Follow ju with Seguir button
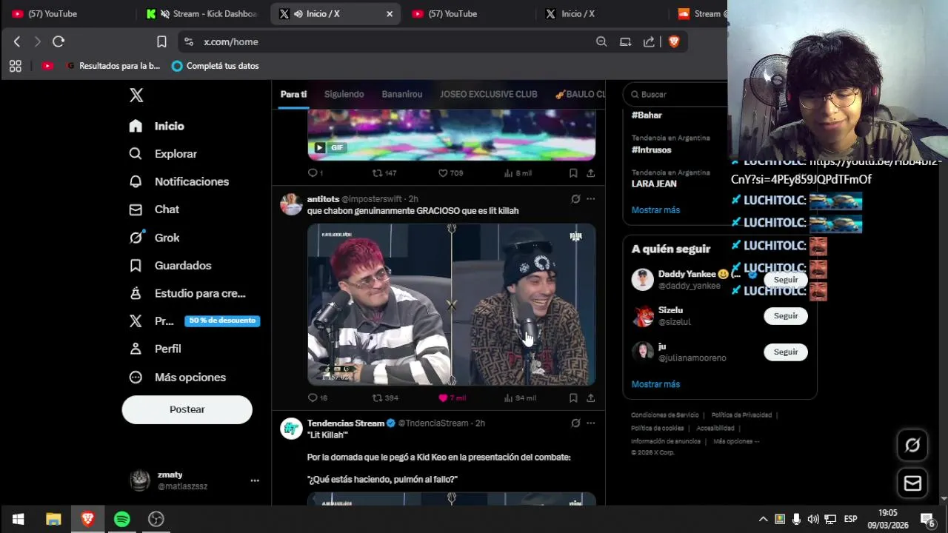 pos(786,352)
